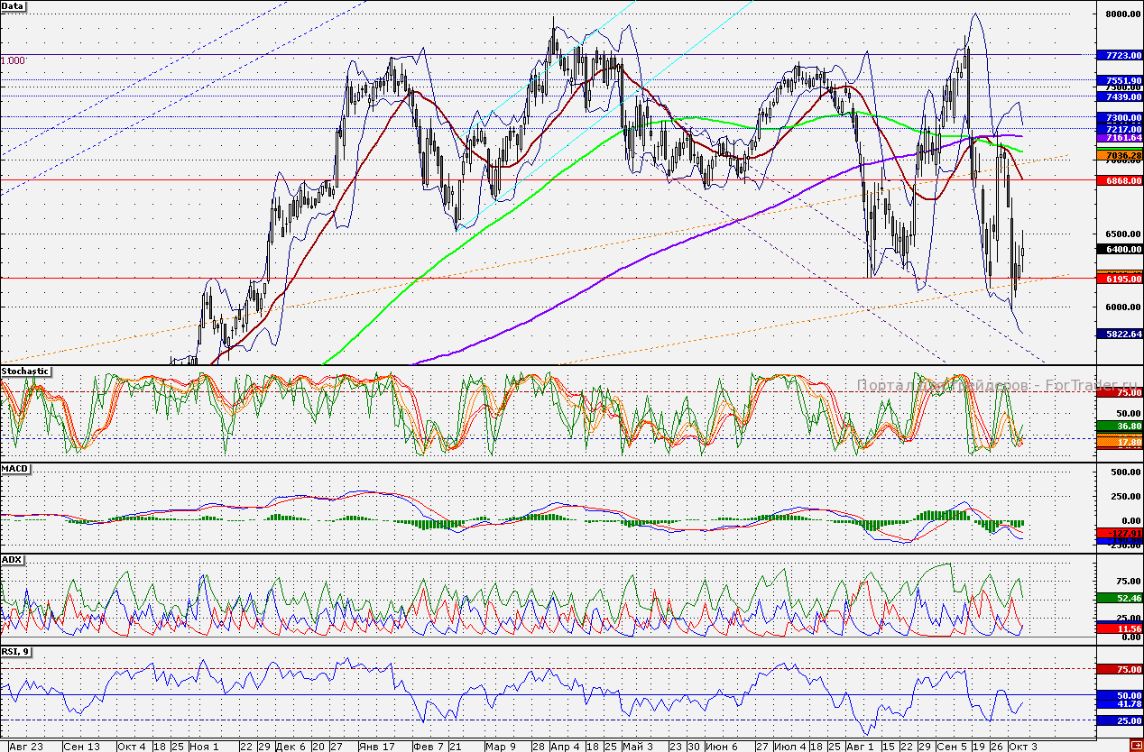
Task: Click the 'Май 3' date on the time axis
Action: [x=638, y=747]
